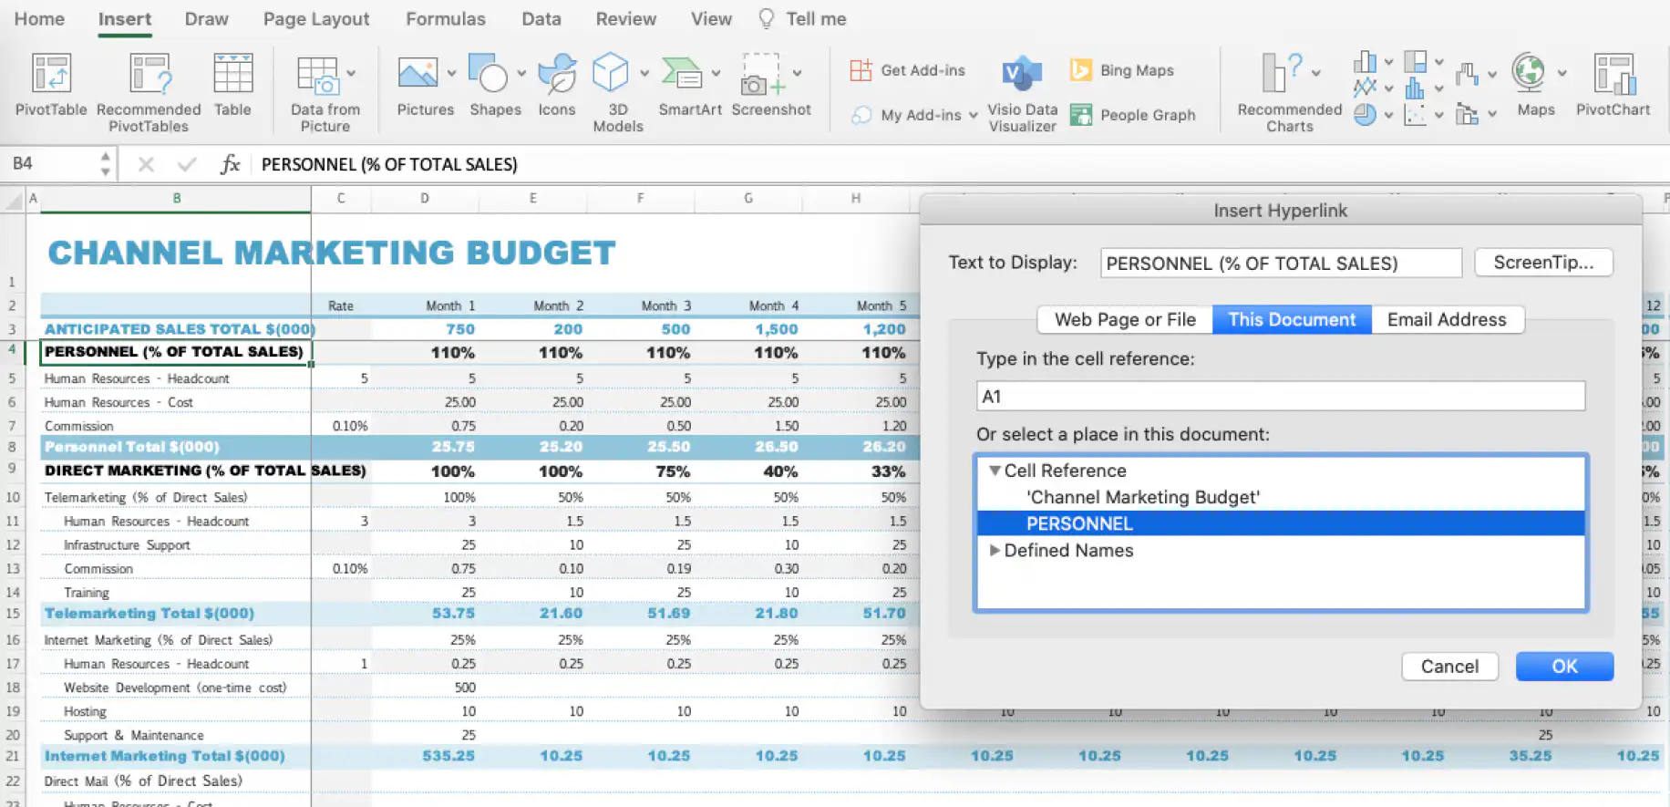The image size is (1670, 807).
Task: Open the Shapes dropdown arrow
Action: [521, 73]
